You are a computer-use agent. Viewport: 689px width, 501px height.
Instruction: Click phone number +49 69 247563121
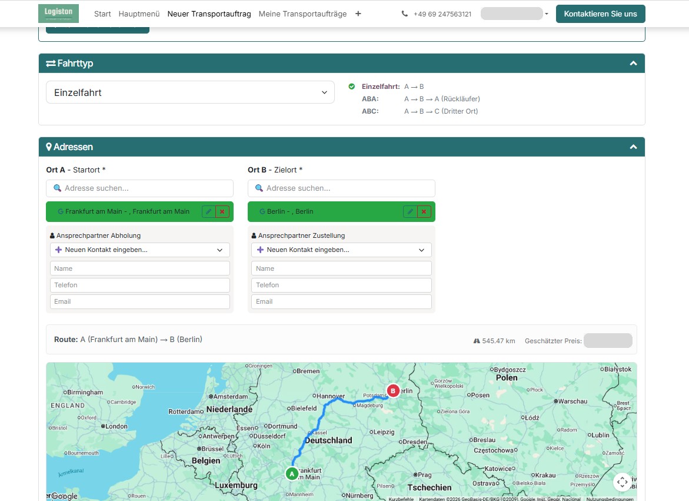[x=442, y=14]
